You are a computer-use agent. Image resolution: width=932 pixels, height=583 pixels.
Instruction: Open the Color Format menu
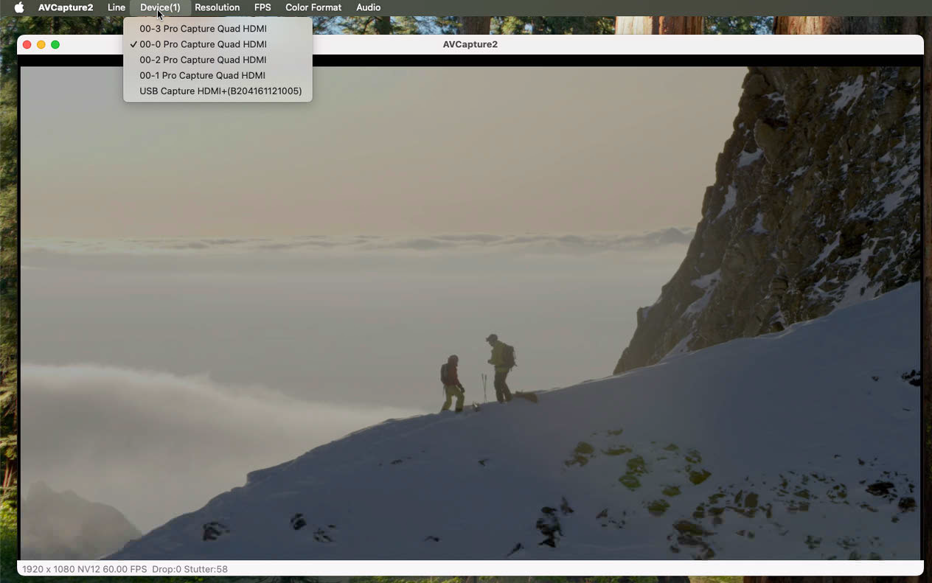(x=313, y=7)
